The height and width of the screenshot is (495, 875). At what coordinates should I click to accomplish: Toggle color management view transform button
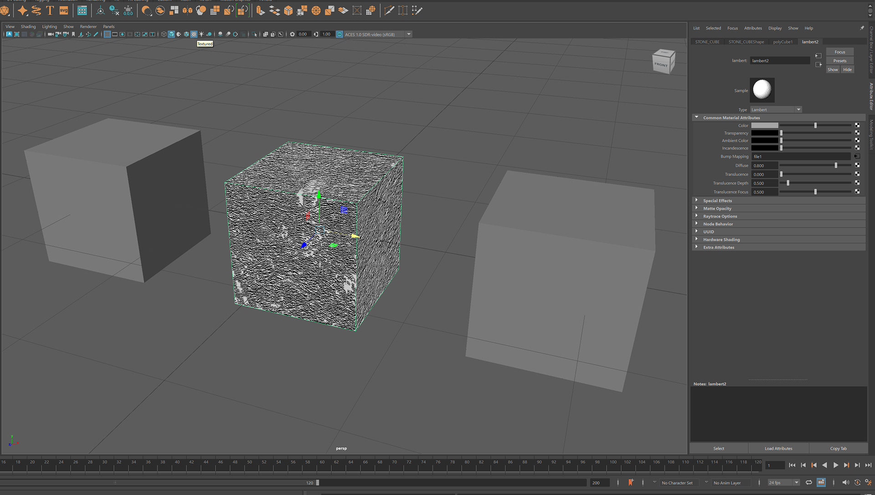point(340,34)
